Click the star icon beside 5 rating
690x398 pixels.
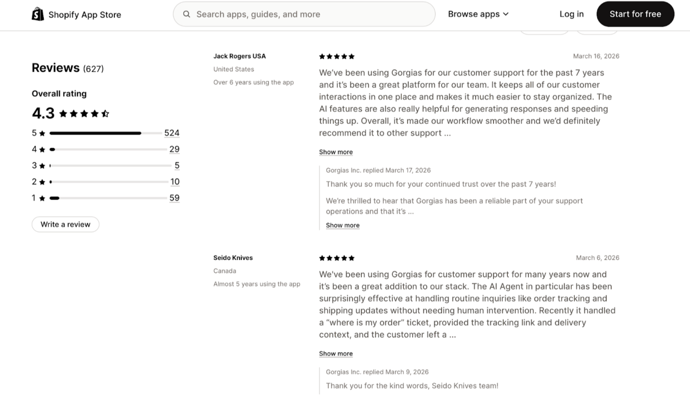click(x=42, y=134)
